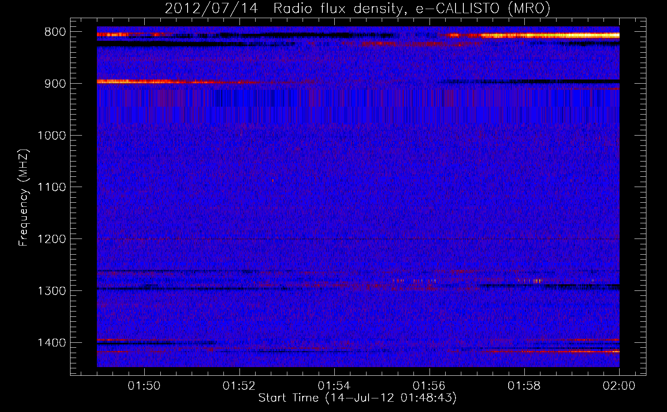Click the 01:50 time tick label
The width and height of the screenshot is (667, 412).
tap(144, 386)
